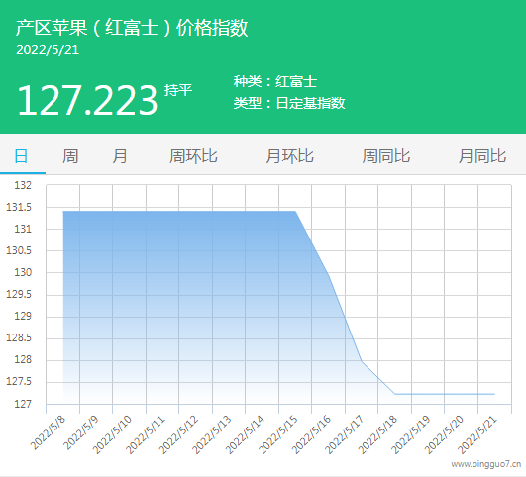Open the 月 monthly tab

pyautogui.click(x=120, y=156)
